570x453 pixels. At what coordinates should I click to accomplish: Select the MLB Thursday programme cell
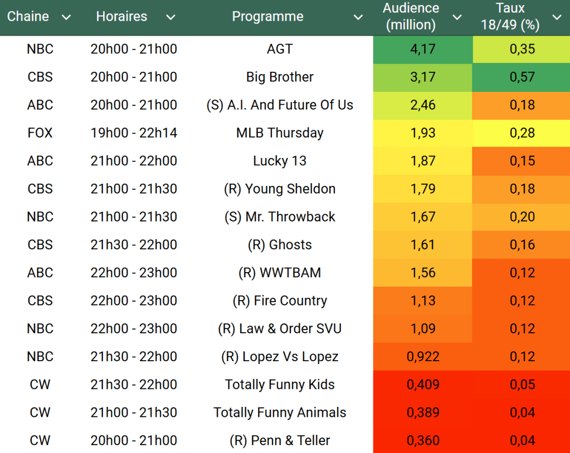pos(280,133)
